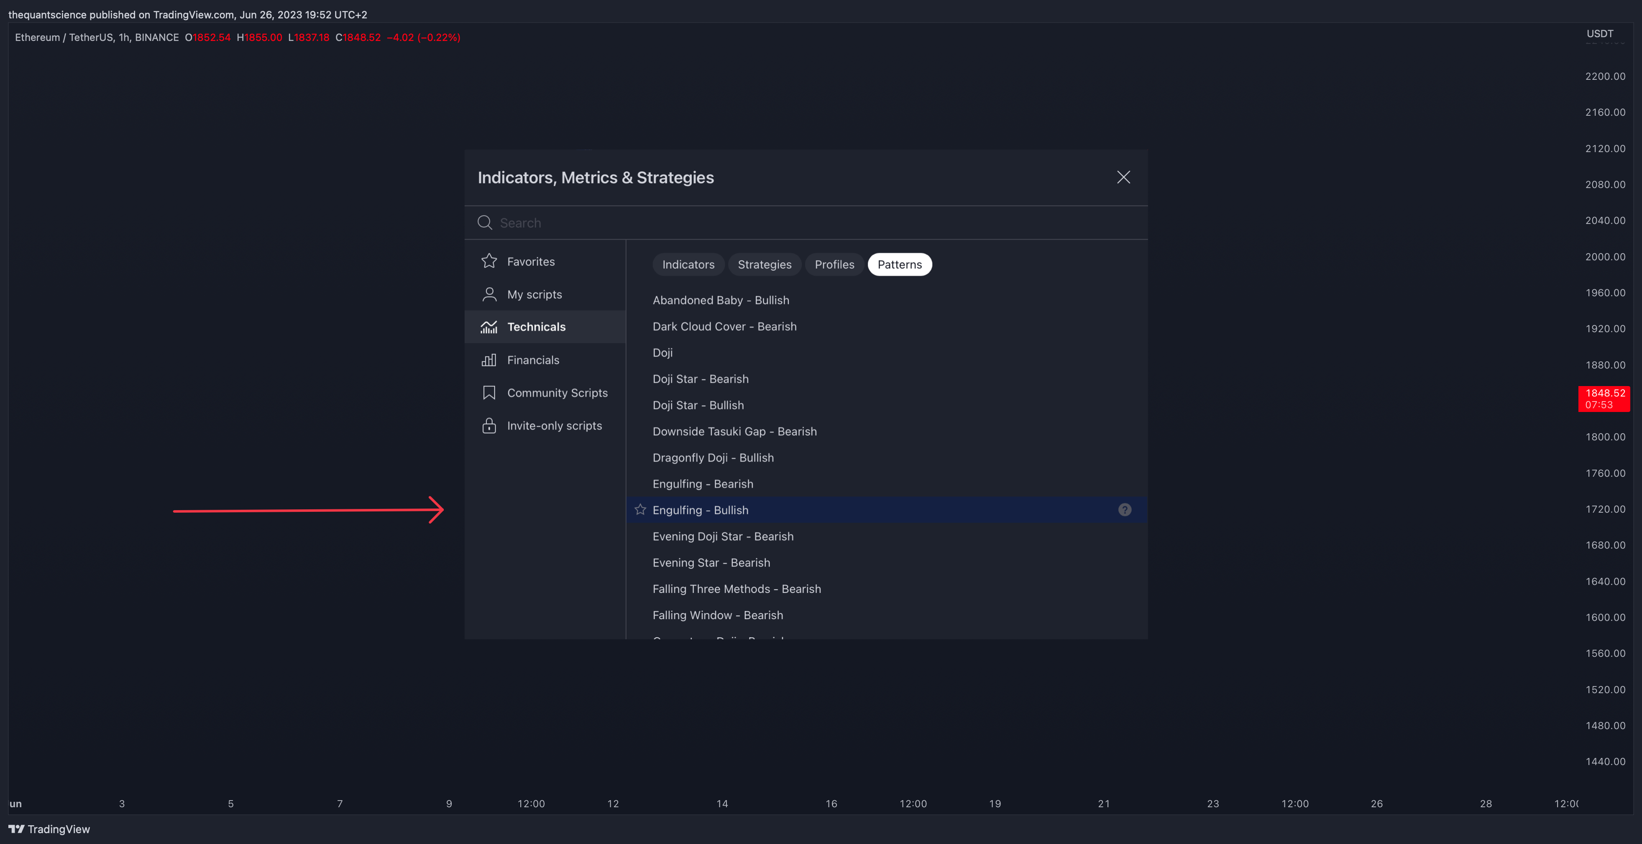Viewport: 1642px width, 844px height.
Task: Click the search magnifier icon
Action: (x=484, y=222)
